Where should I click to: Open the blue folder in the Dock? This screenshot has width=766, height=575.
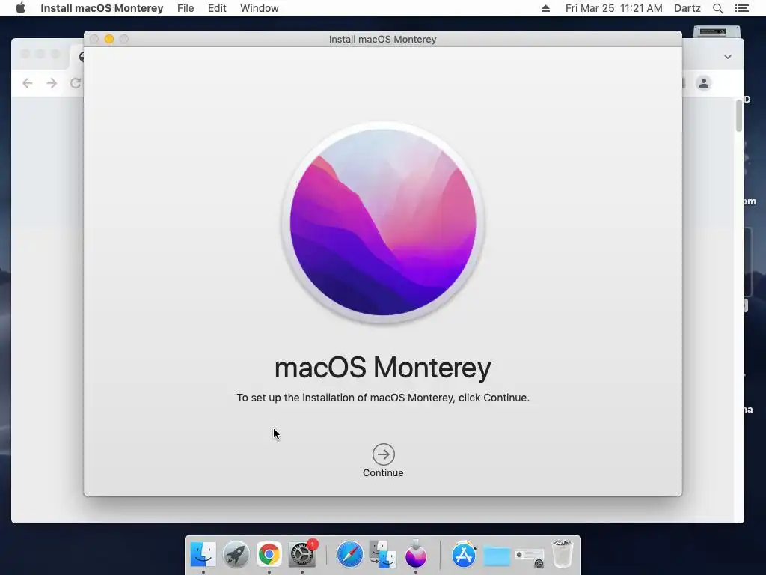tap(497, 556)
